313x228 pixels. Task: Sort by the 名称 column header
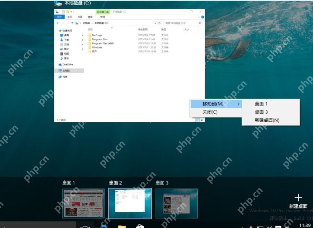tap(90, 30)
